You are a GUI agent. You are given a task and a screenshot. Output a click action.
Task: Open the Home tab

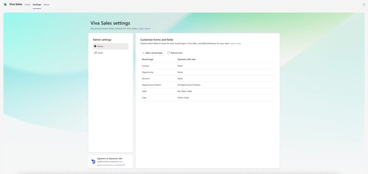pos(27,4)
